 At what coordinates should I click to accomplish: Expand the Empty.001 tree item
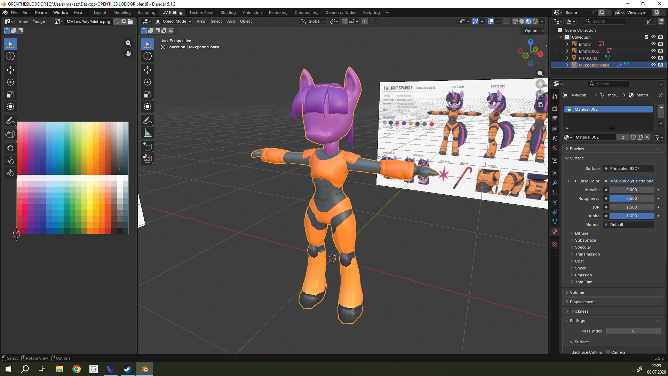pos(567,51)
